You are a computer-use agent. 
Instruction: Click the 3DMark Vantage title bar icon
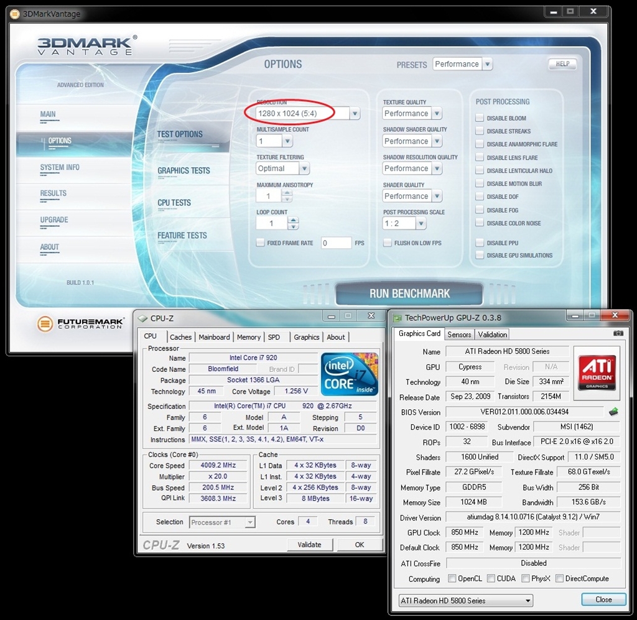point(15,14)
